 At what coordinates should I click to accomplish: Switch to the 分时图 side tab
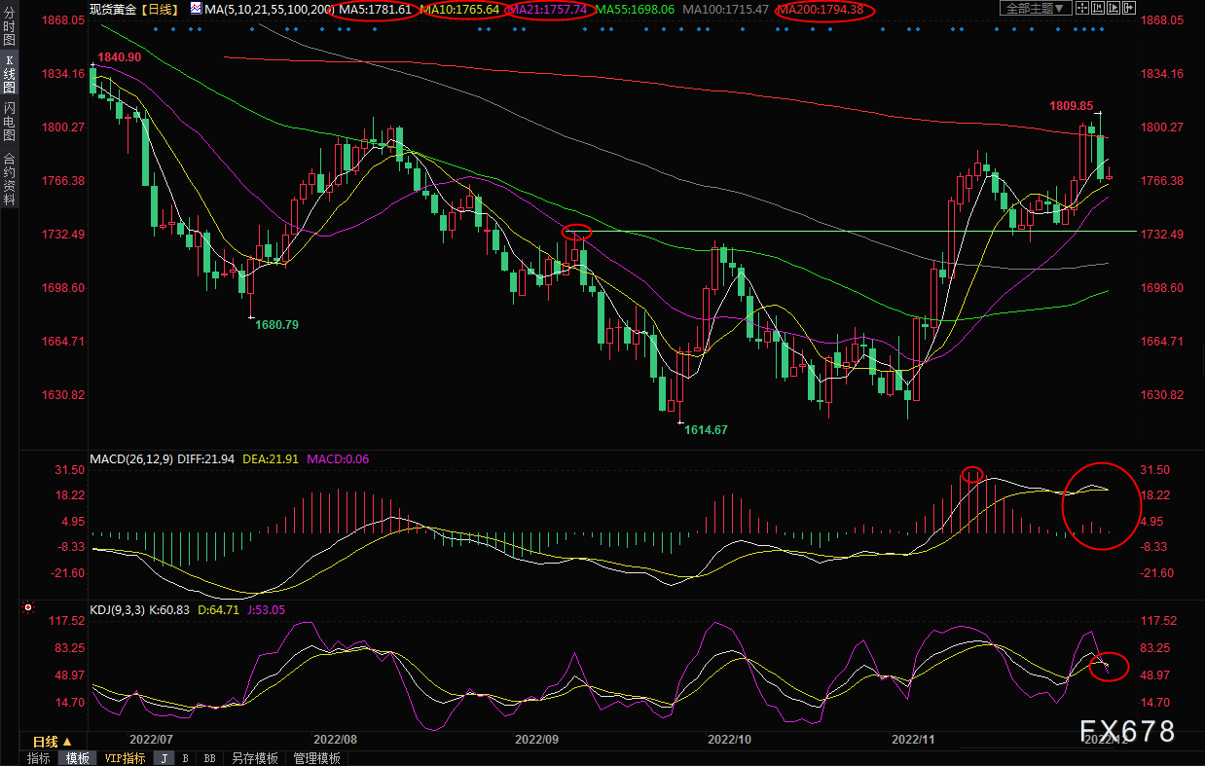click(x=9, y=29)
